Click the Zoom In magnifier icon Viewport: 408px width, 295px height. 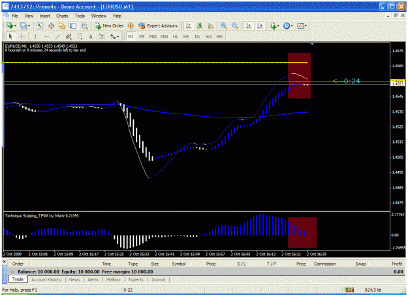point(223,25)
